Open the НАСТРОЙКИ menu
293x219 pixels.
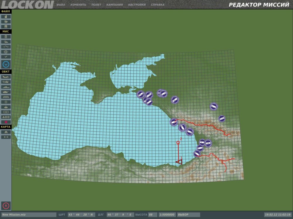click(137, 5)
